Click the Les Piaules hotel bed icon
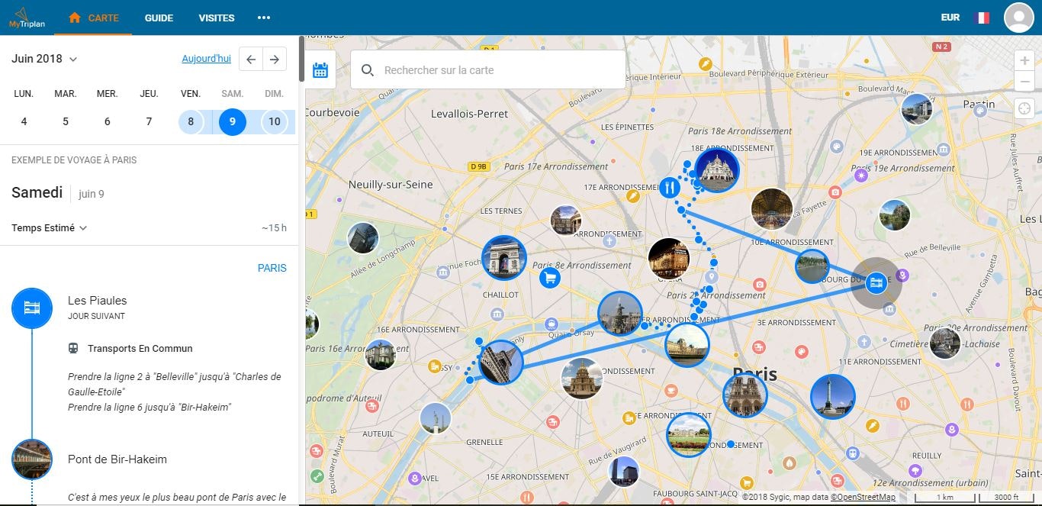 [31, 308]
